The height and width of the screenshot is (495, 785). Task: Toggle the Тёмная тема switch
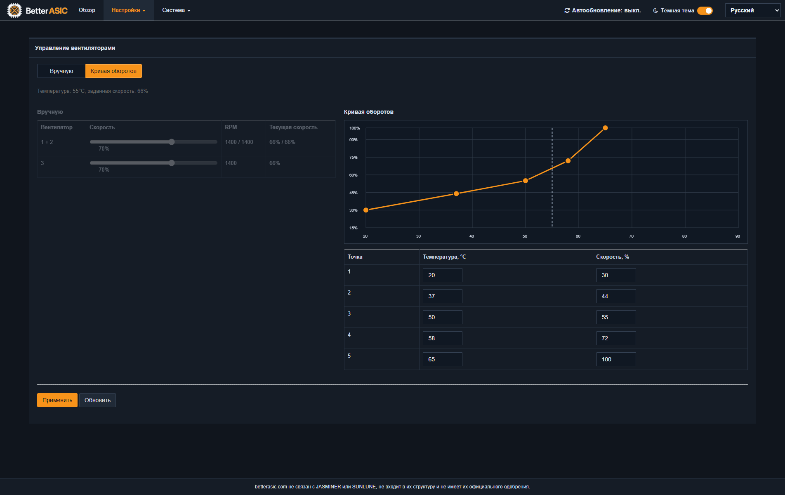[705, 10]
